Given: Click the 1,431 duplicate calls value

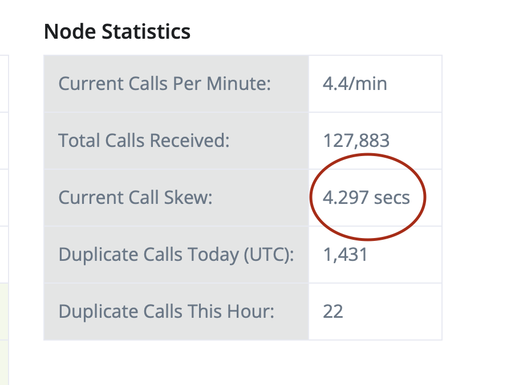Looking at the screenshot, I should pyautogui.click(x=345, y=255).
